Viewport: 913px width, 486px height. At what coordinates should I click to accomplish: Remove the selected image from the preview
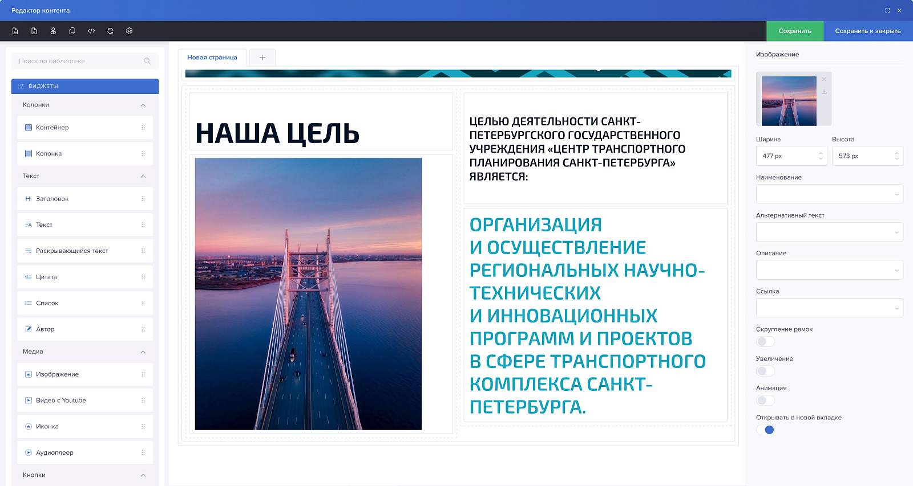824,79
